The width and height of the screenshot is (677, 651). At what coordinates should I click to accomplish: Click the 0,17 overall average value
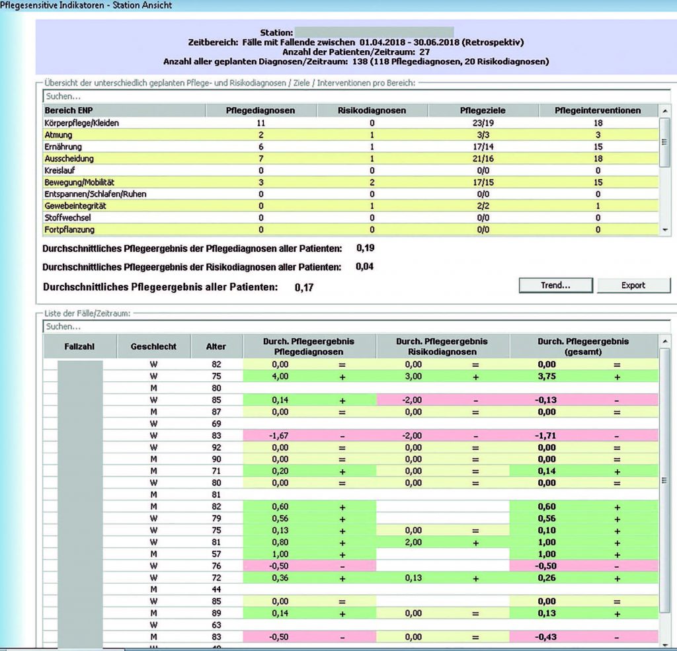click(x=304, y=287)
